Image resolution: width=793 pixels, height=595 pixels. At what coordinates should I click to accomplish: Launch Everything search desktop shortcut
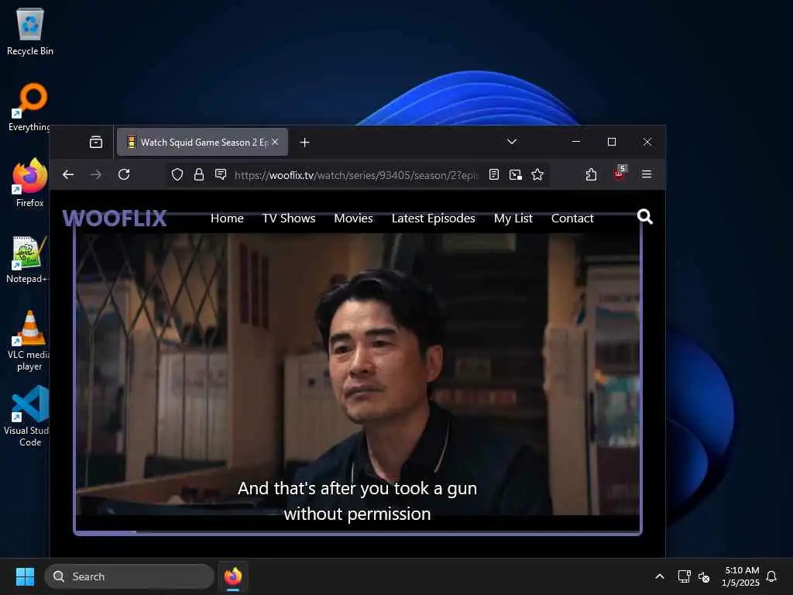click(x=29, y=107)
